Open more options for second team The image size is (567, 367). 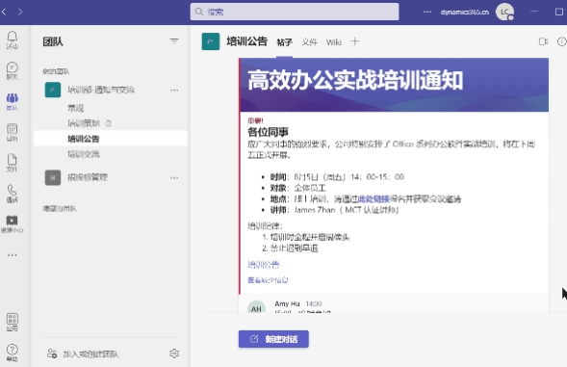point(174,177)
